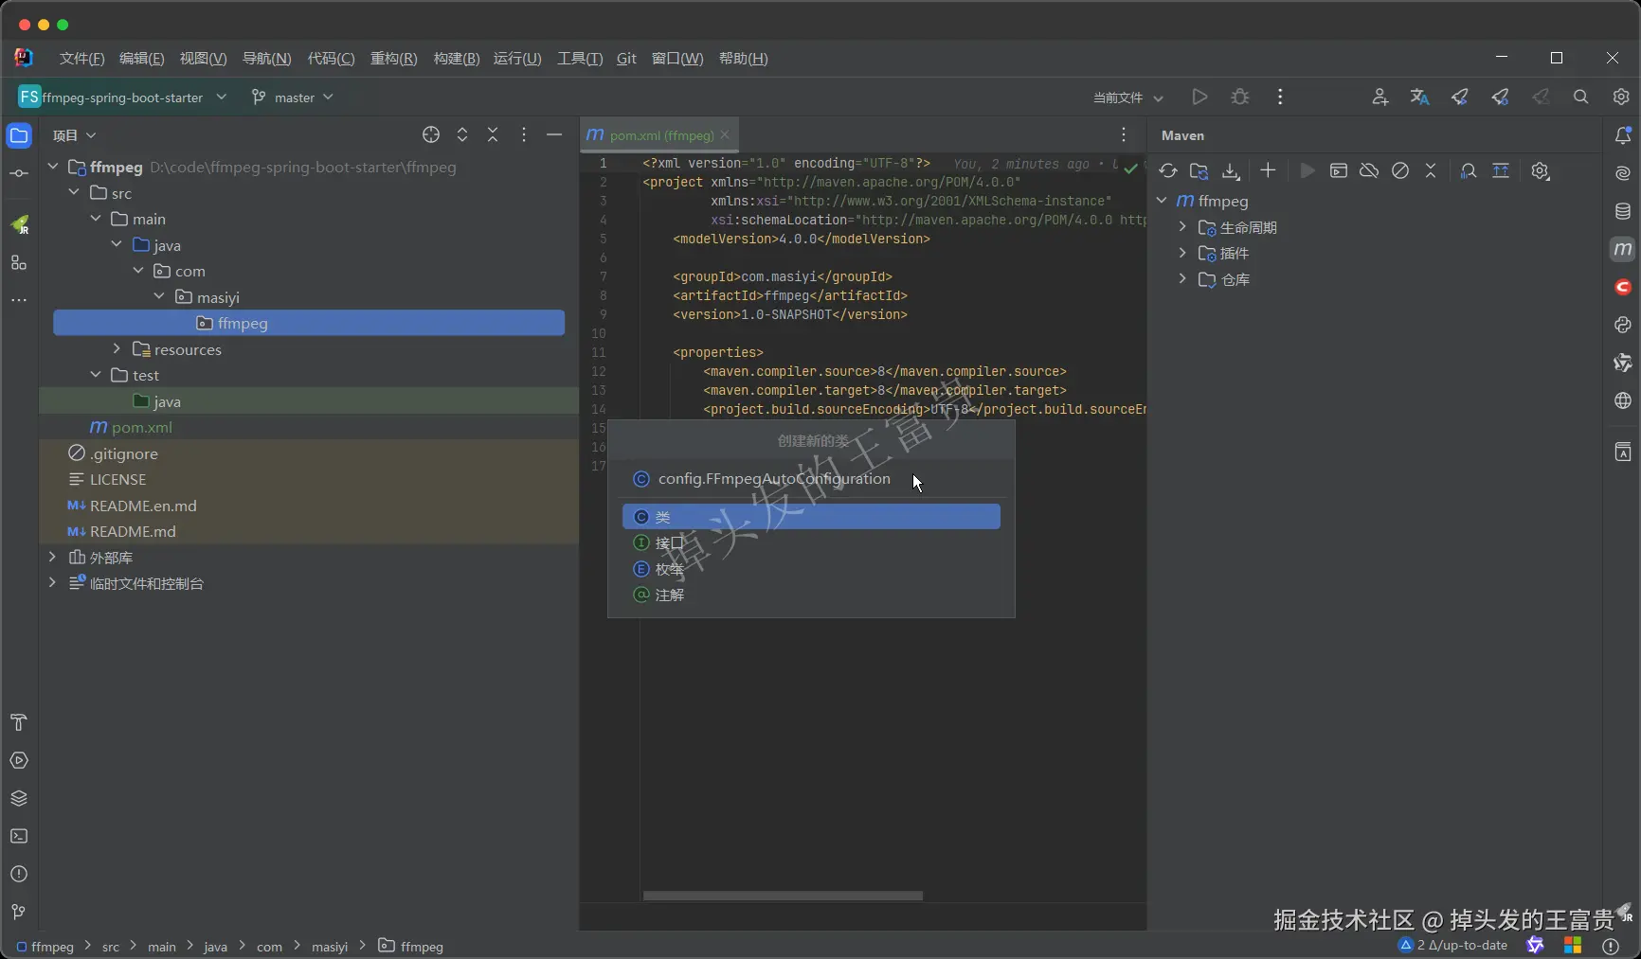Click the Maven download sources icon

tap(1231, 171)
